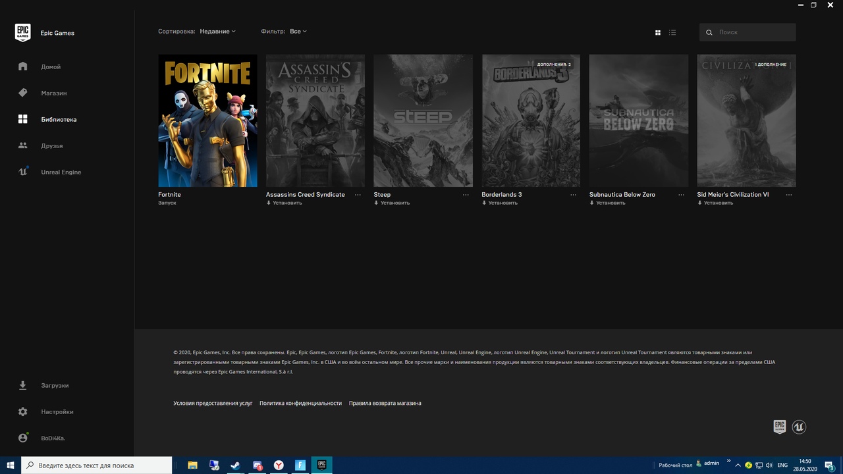Click the Windows taskbar search box

click(x=97, y=465)
